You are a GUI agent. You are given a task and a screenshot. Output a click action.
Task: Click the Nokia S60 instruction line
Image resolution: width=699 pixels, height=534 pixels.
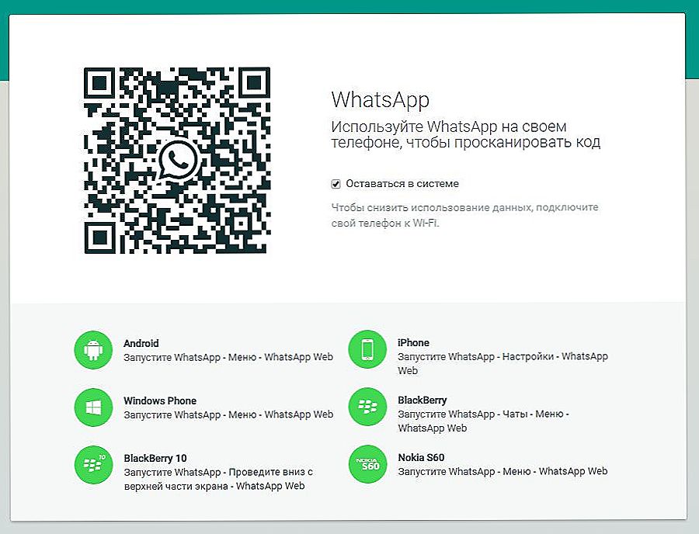point(503,471)
